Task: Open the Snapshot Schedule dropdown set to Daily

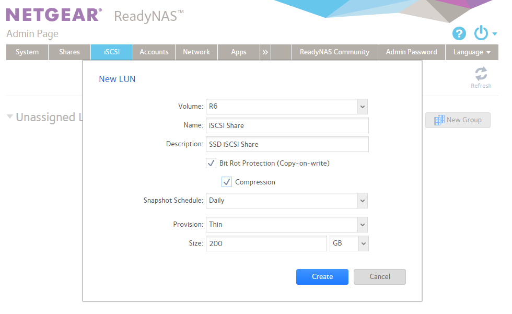Action: point(287,201)
